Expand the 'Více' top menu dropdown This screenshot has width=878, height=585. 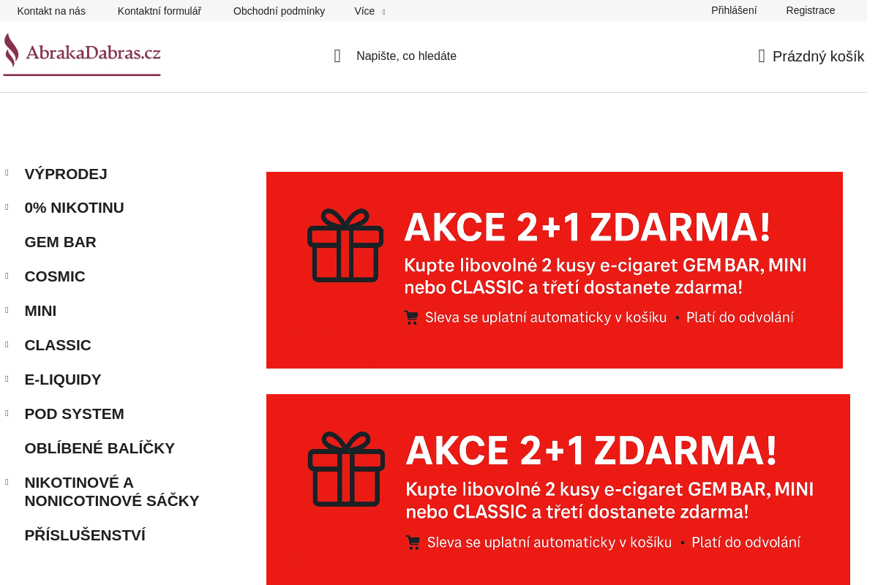(369, 11)
